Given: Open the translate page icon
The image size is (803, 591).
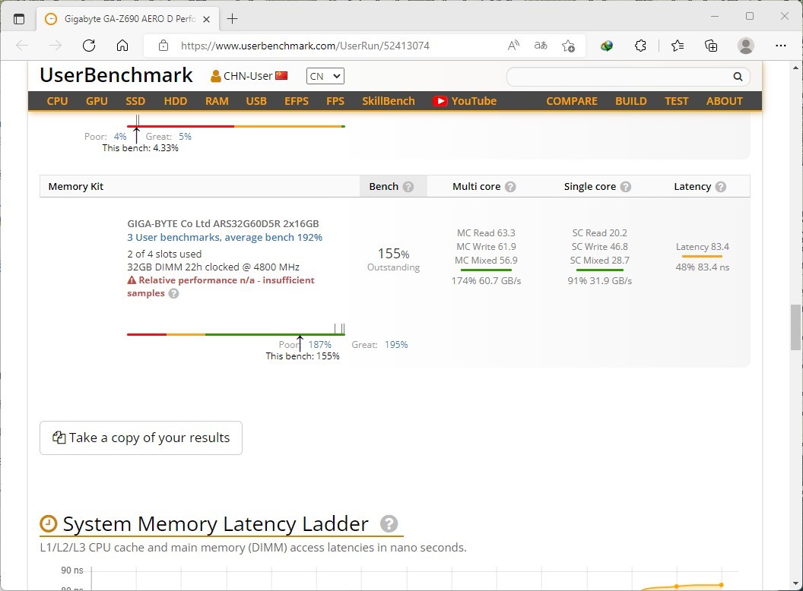Looking at the screenshot, I should pyautogui.click(x=541, y=46).
